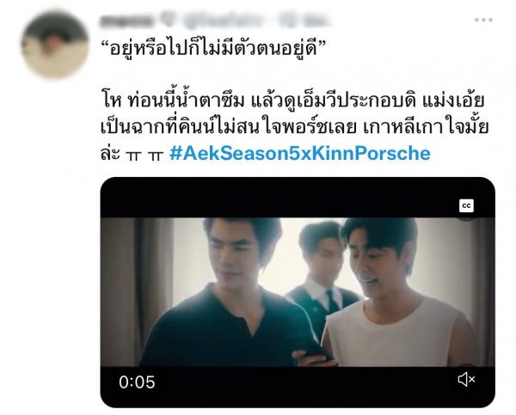Click the blurred display name of the author
The image size is (516, 415).
click(x=126, y=21)
